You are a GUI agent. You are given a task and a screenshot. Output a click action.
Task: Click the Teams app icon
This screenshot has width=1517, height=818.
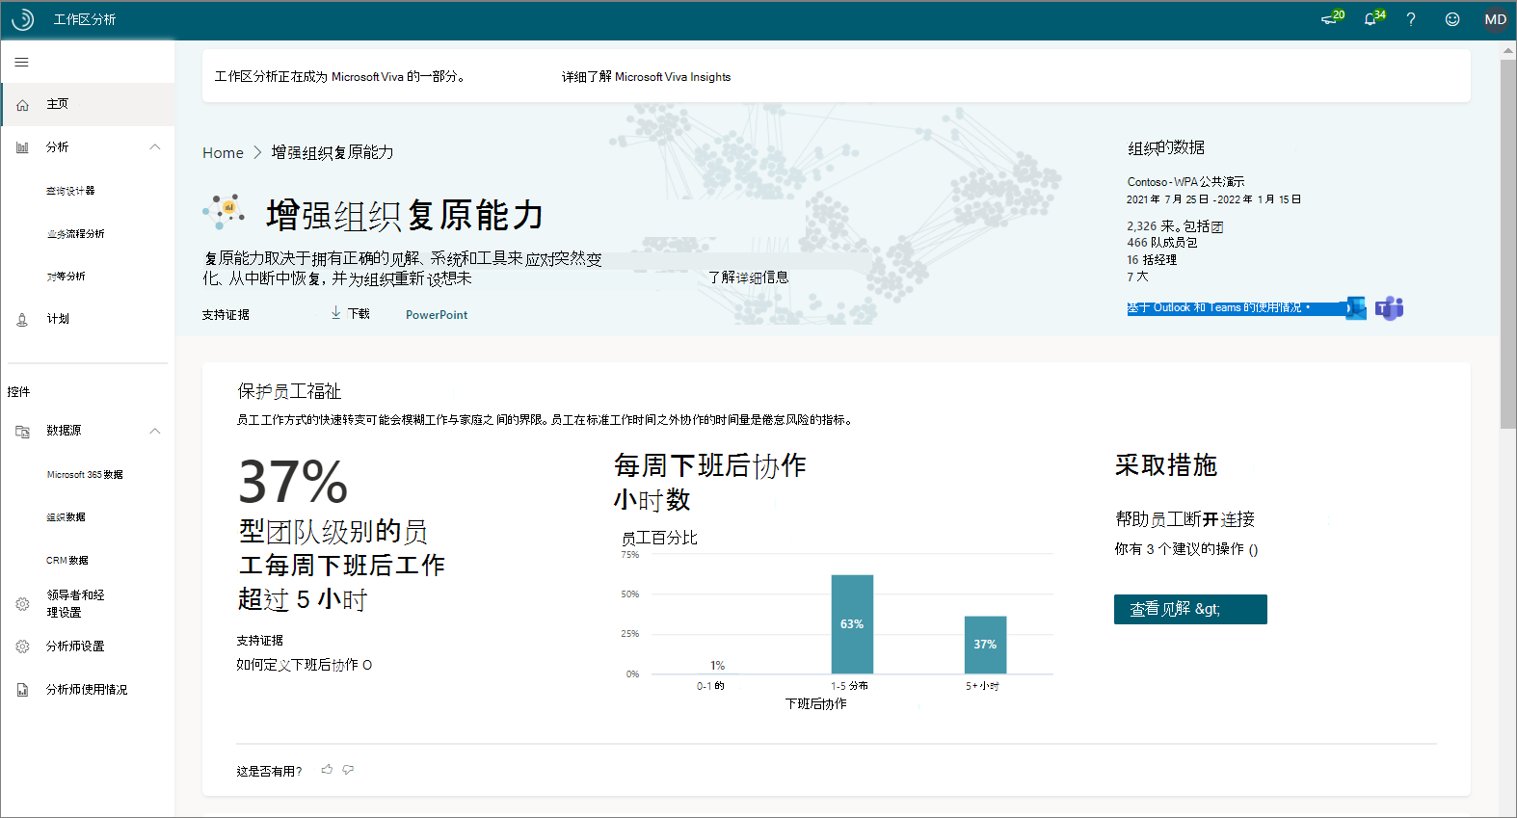[x=1389, y=308]
